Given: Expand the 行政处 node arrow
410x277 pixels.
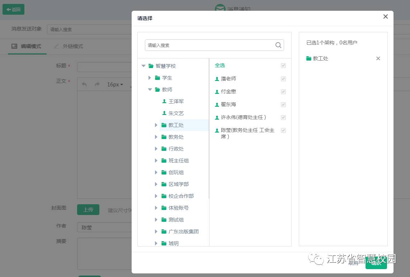Looking at the screenshot, I should (156, 149).
